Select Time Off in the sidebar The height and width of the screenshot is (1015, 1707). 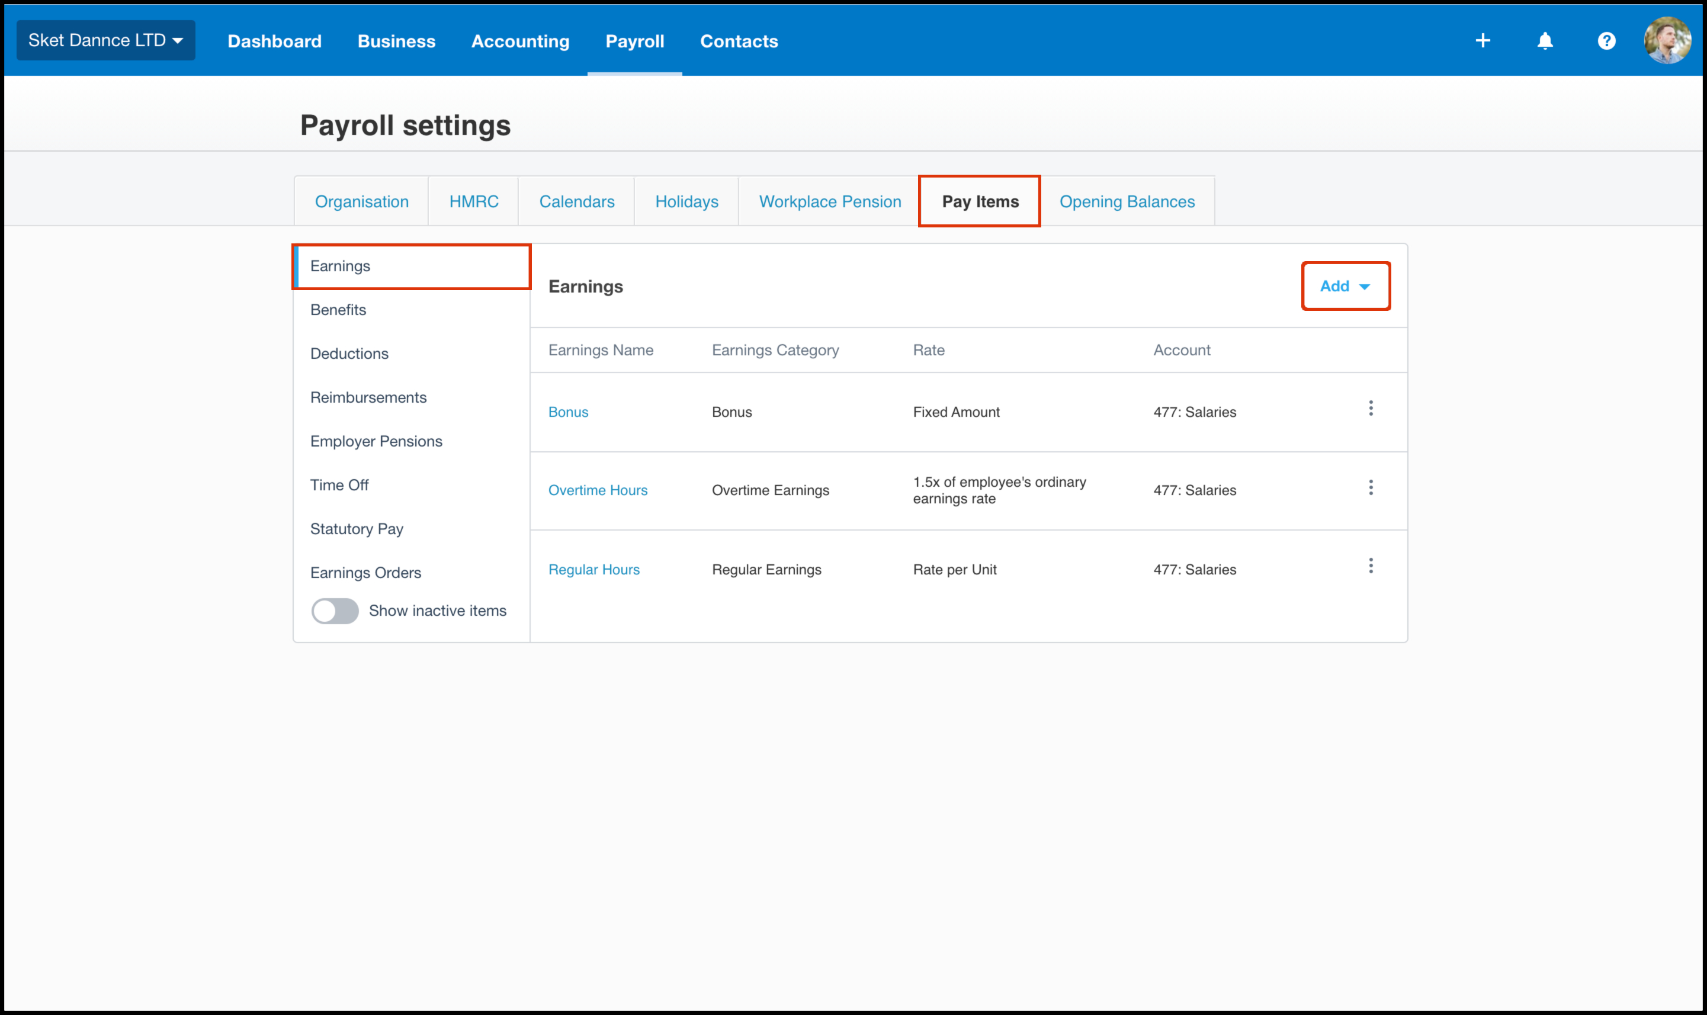tap(412, 485)
